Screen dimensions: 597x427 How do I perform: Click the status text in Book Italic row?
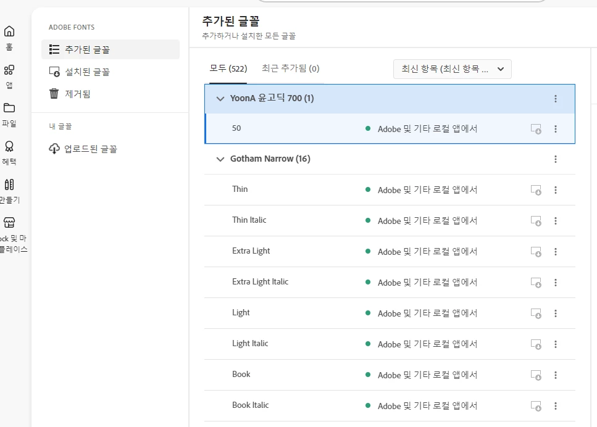coord(427,406)
